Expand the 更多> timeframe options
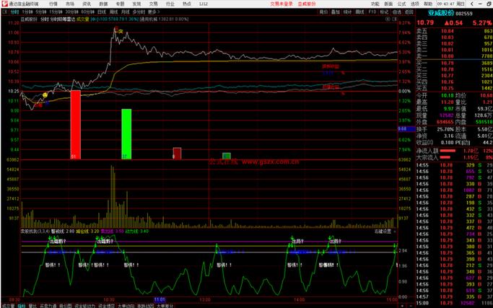The width and height of the screenshot is (493, 308). coord(152,12)
